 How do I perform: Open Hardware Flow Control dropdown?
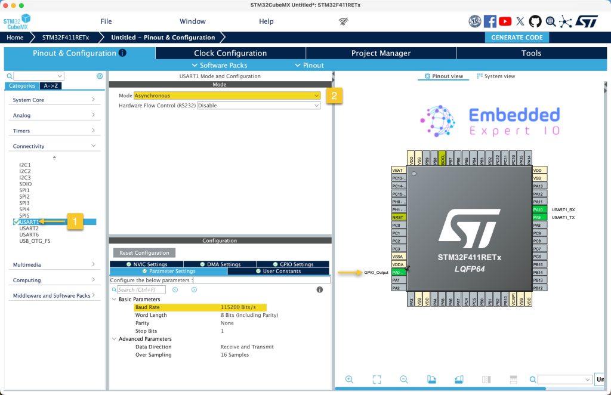[x=258, y=106]
